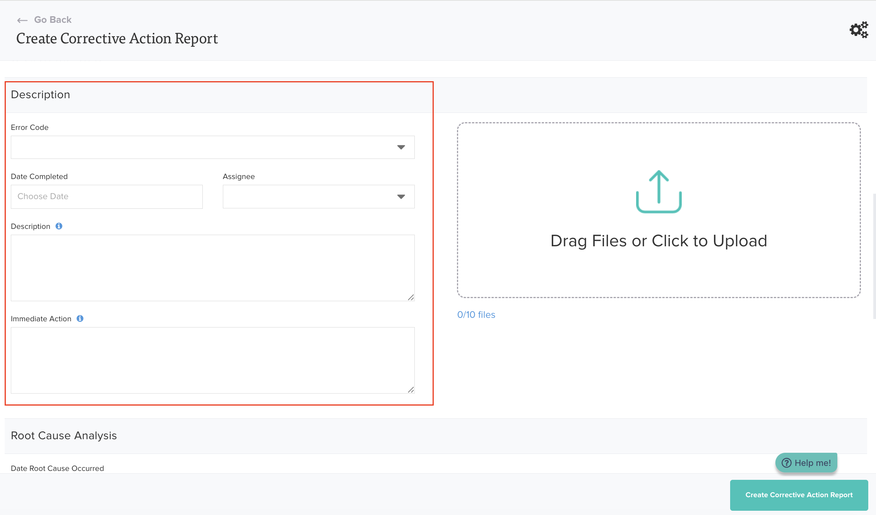Click the page vertical scrollbar
The height and width of the screenshot is (515, 876).
pyautogui.click(x=874, y=256)
